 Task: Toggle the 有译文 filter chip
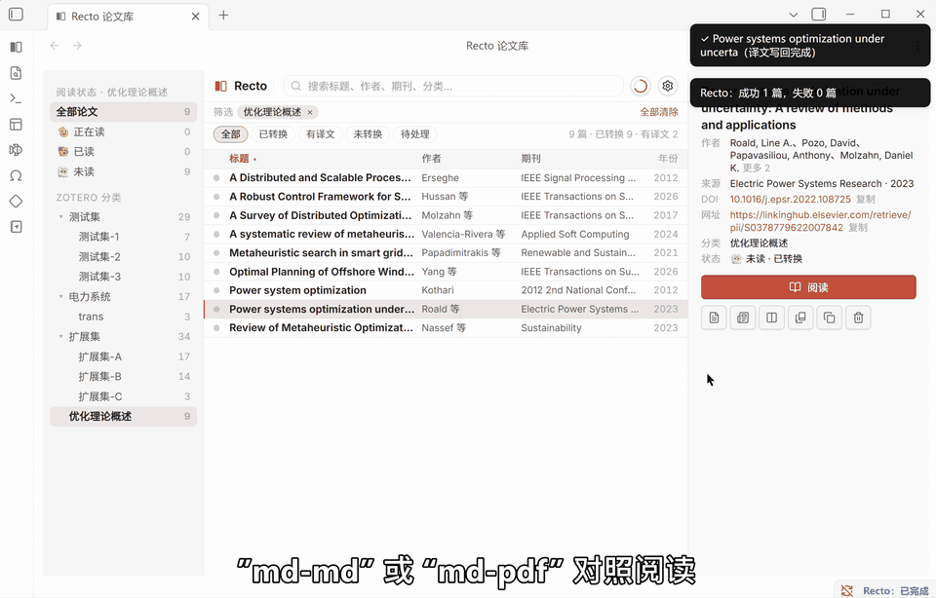[321, 134]
